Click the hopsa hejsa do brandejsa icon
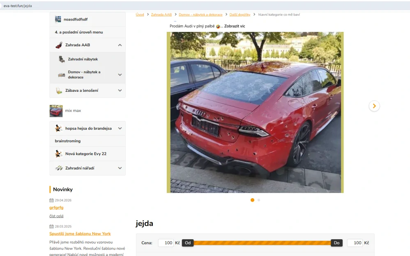The height and width of the screenshot is (256, 410). pos(59,128)
